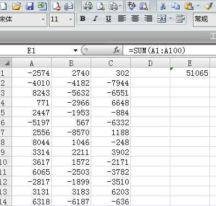Image resolution: width=216 pixels, height=206 pixels.
Task: Click cell C11 with value -3782
Action: [x=111, y=172]
